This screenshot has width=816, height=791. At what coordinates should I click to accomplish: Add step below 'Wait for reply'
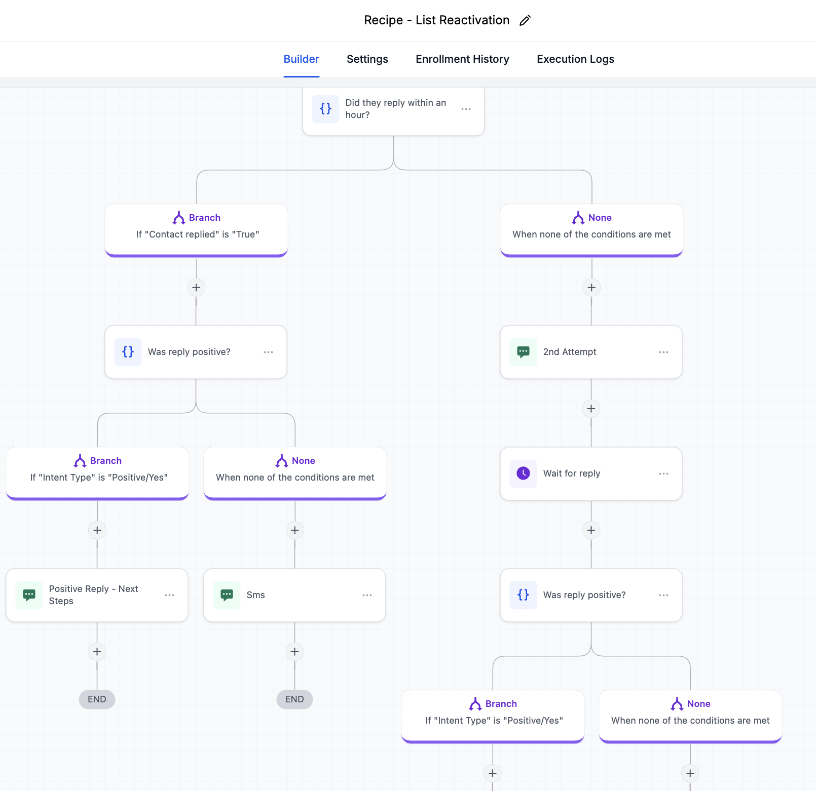tap(591, 530)
